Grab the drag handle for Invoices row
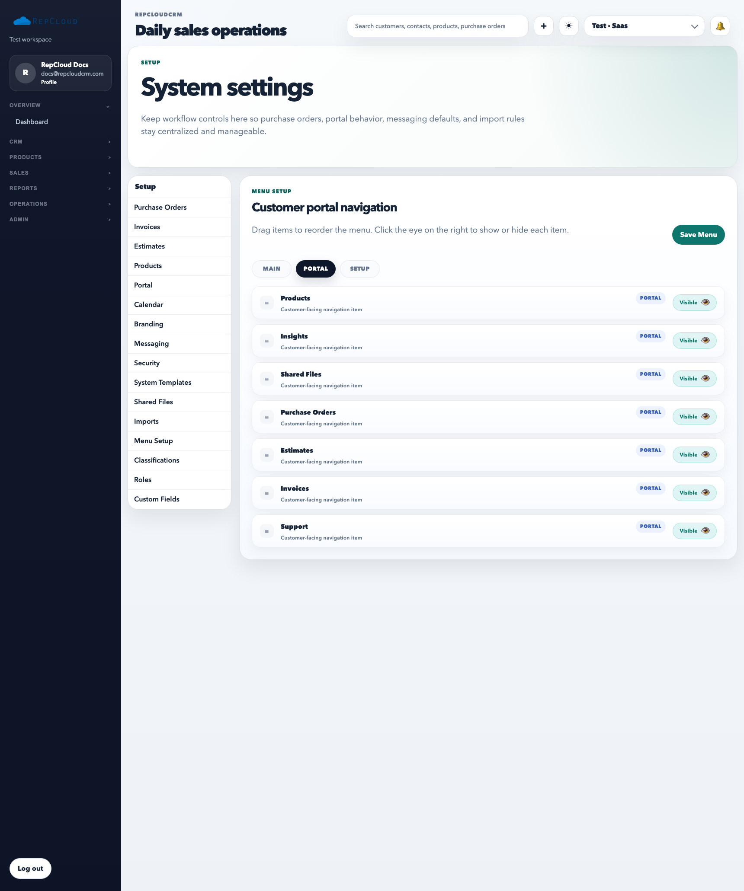This screenshot has width=744, height=891. click(267, 493)
